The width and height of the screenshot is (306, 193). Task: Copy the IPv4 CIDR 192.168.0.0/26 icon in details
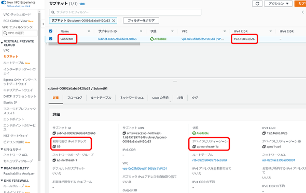264,133
